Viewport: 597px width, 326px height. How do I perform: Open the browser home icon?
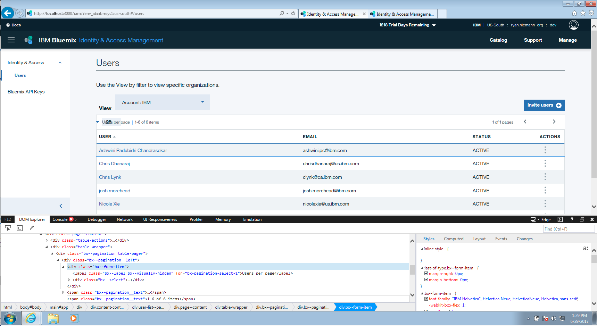[574, 13]
